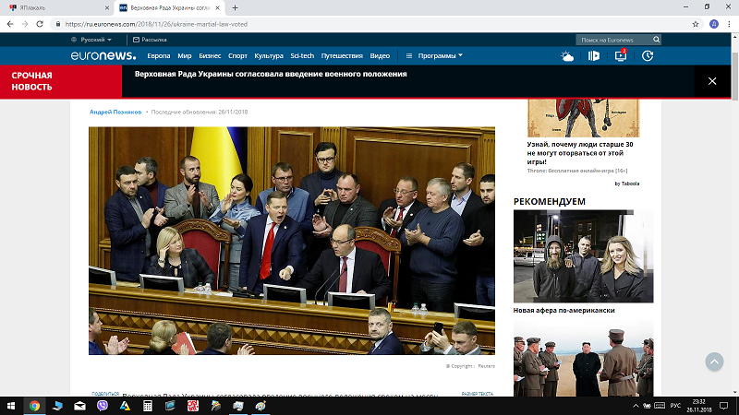Open the Chrome profile avatar
This screenshot has height=415, width=739.
coord(714,24)
